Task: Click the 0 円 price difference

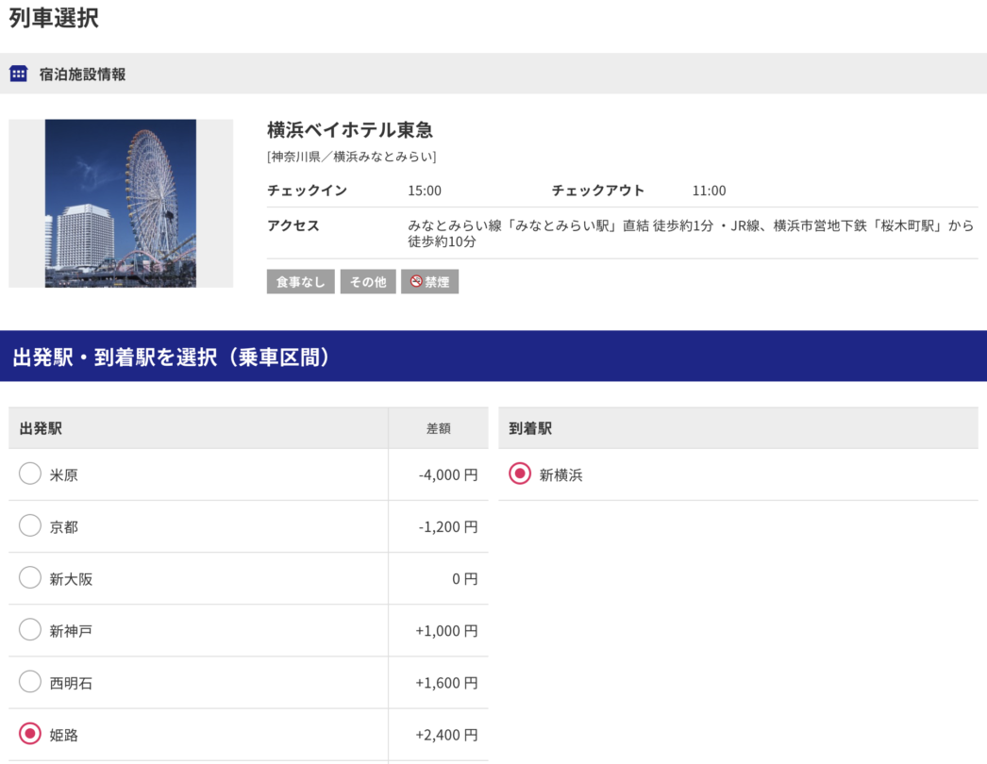Action: click(464, 579)
